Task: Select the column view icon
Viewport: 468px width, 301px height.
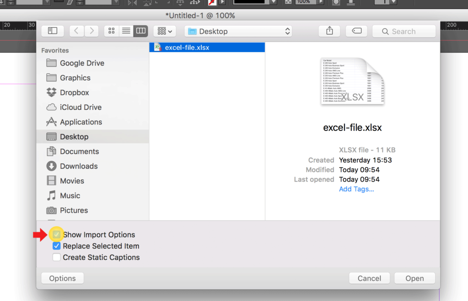Action: (x=141, y=31)
